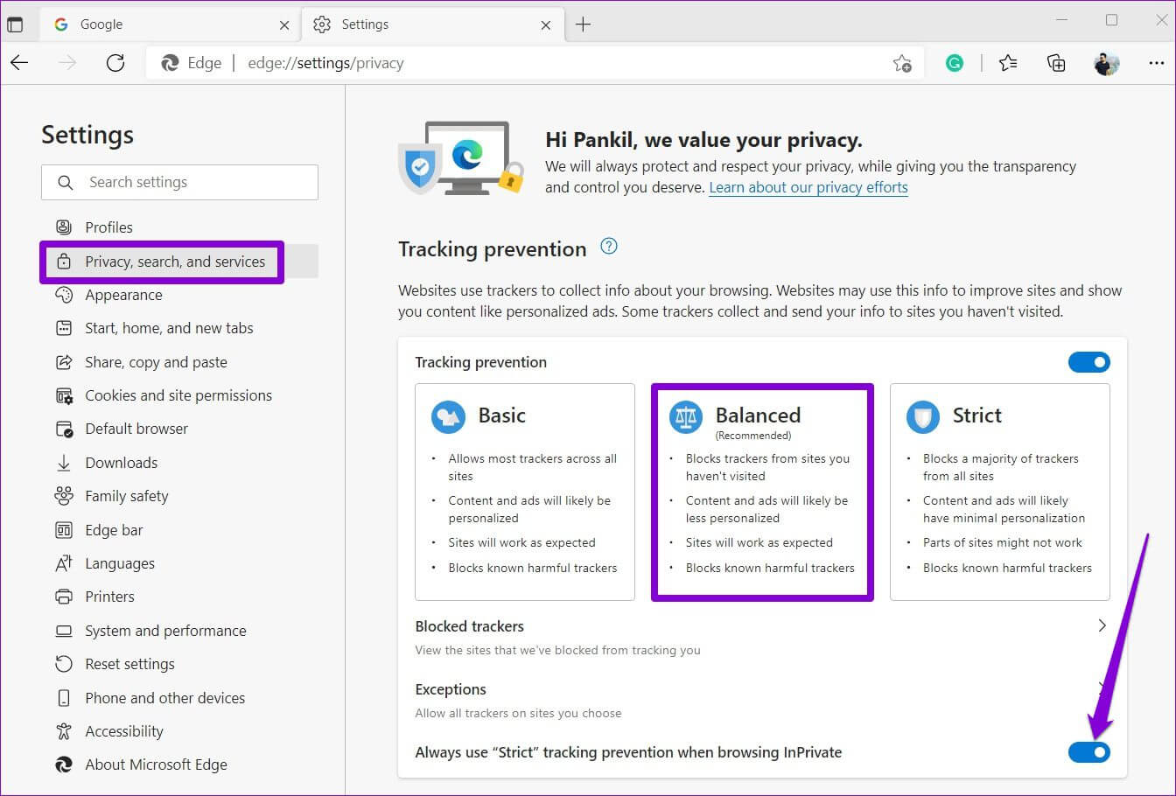Click the browser Back arrow

(19, 63)
